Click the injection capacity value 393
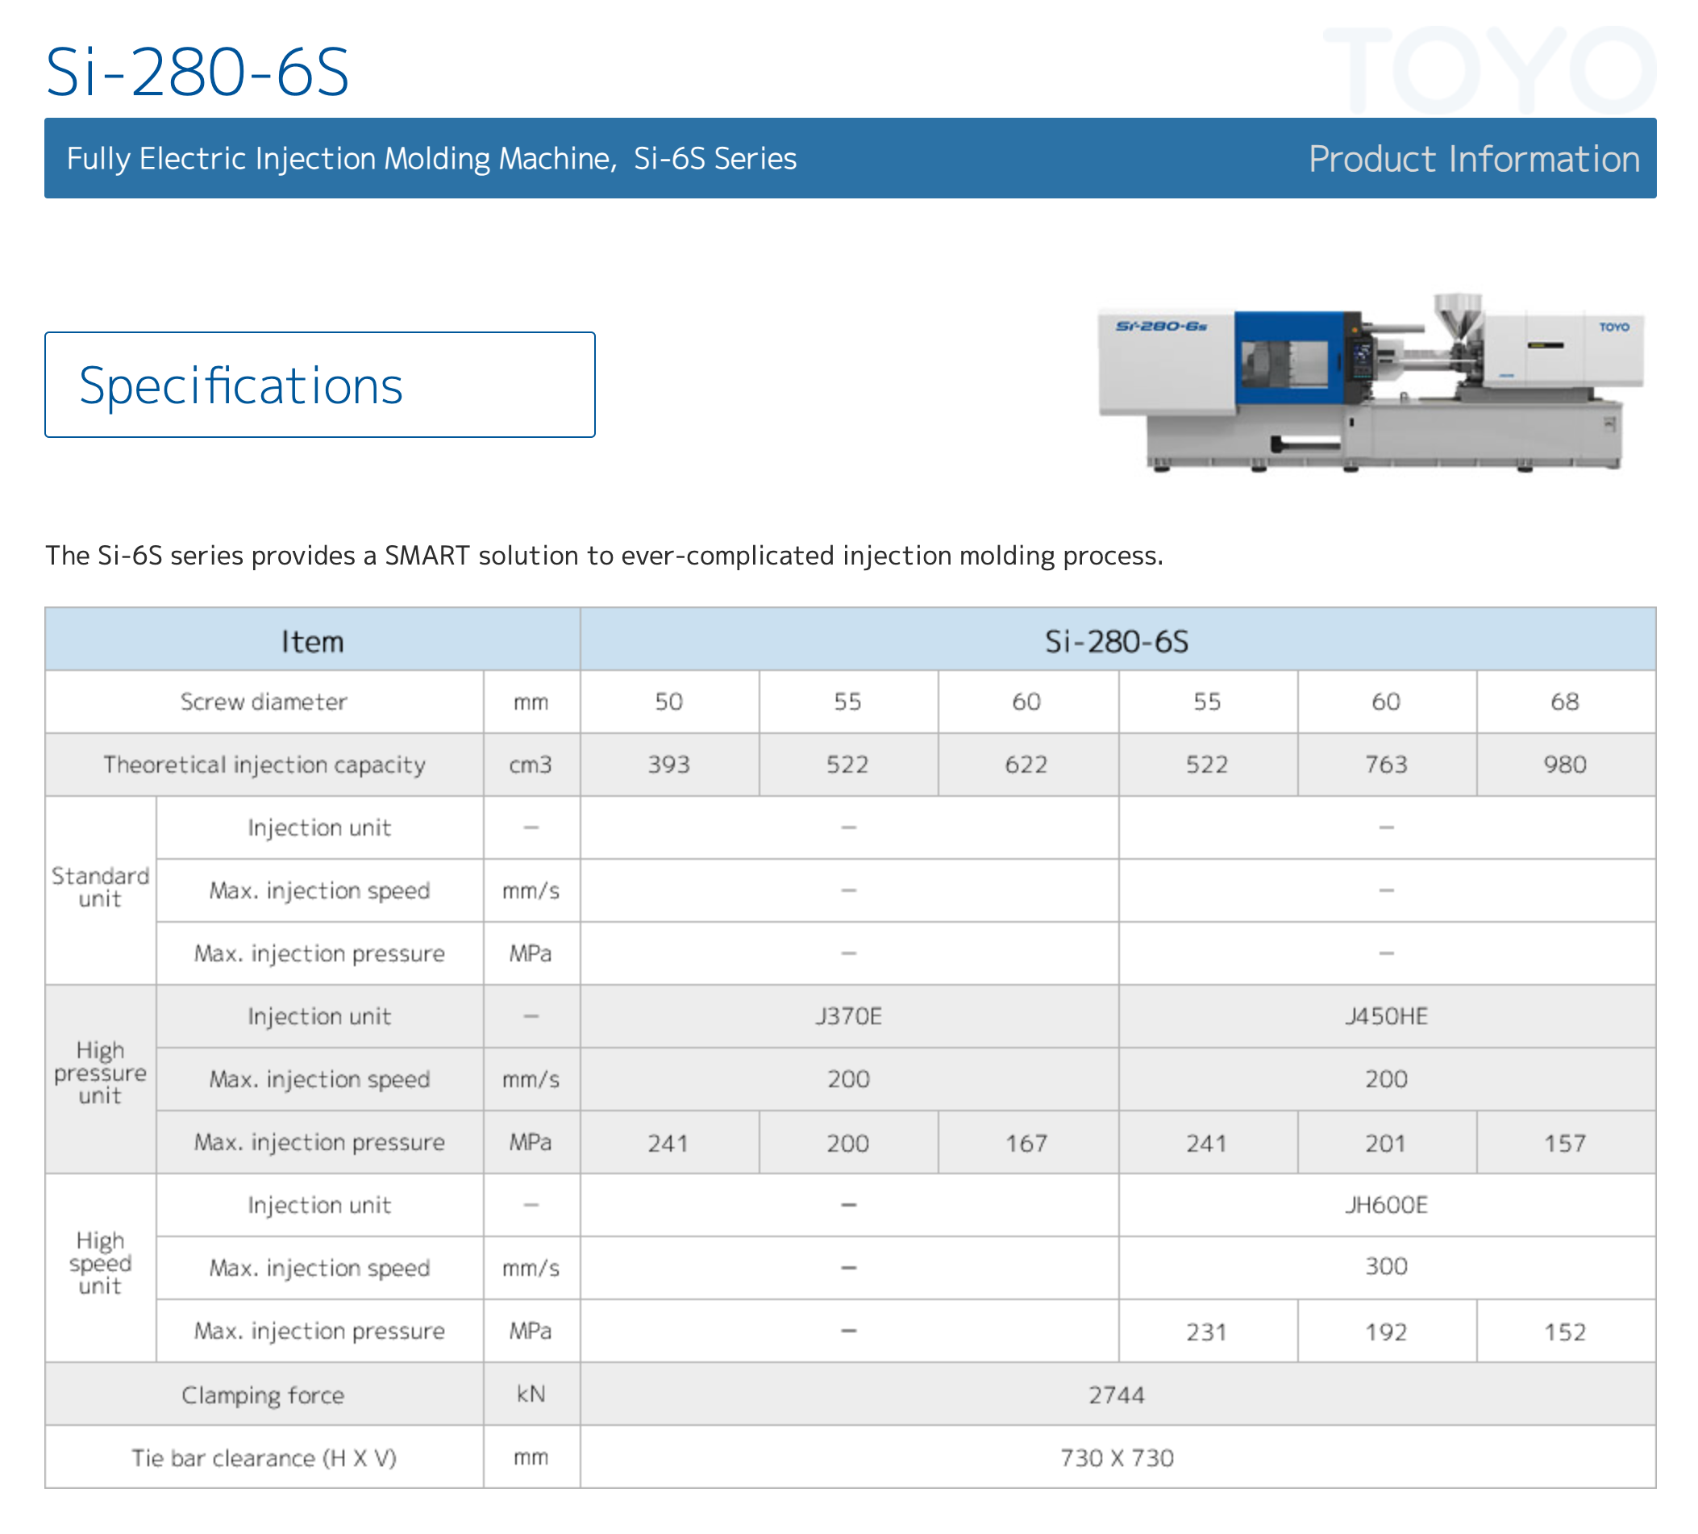Viewport: 1698px width, 1534px height. tap(668, 765)
